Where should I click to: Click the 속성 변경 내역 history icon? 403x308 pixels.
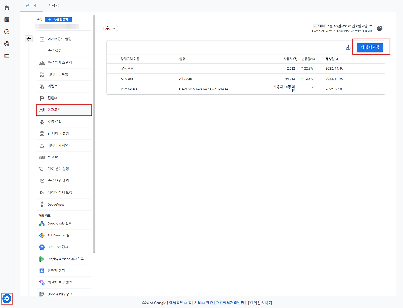(x=42, y=181)
